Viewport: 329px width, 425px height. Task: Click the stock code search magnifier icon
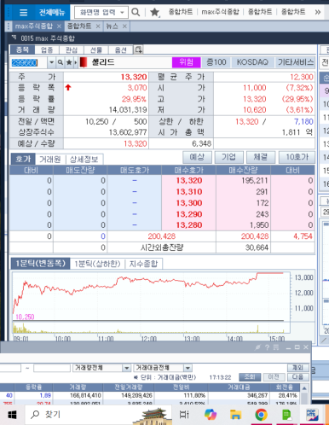61,62
